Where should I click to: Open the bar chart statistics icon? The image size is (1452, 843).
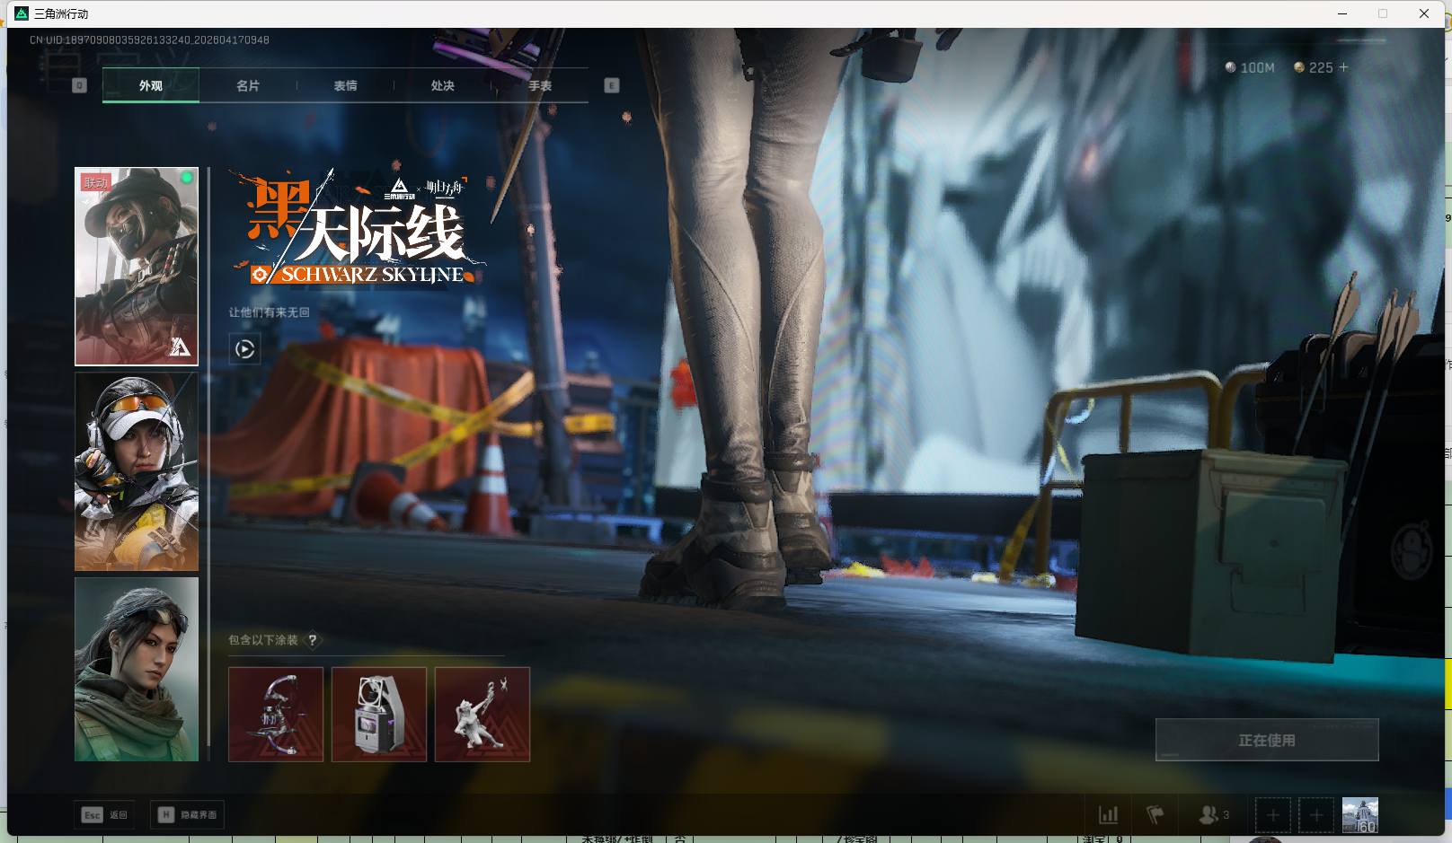click(x=1109, y=815)
